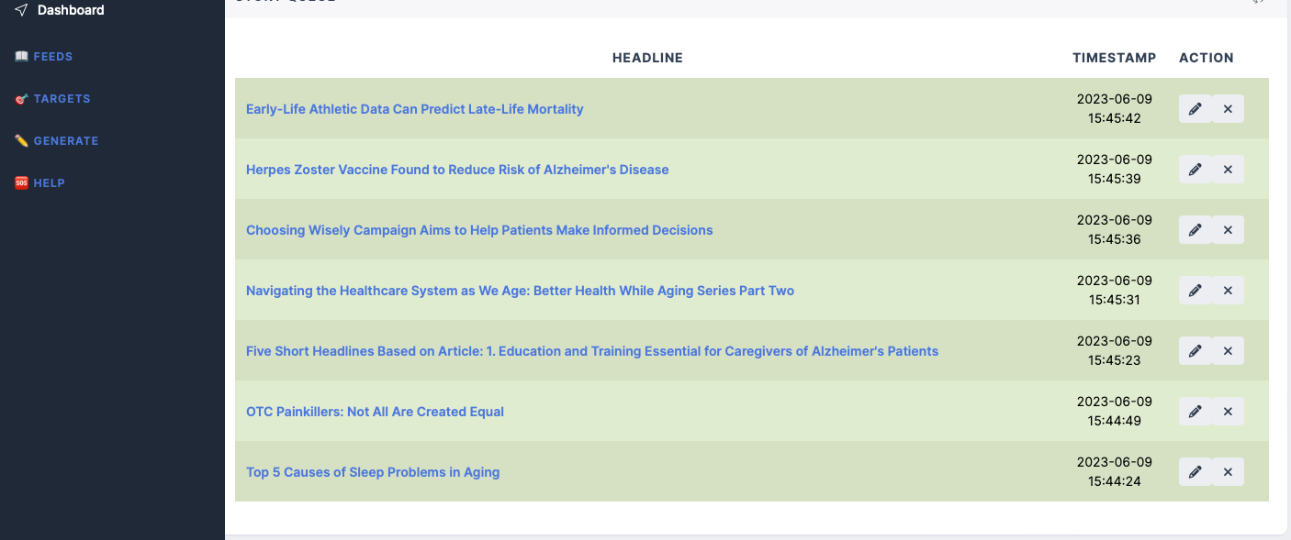Select the timestamp 2023-06-09 15:45:42

(x=1115, y=109)
